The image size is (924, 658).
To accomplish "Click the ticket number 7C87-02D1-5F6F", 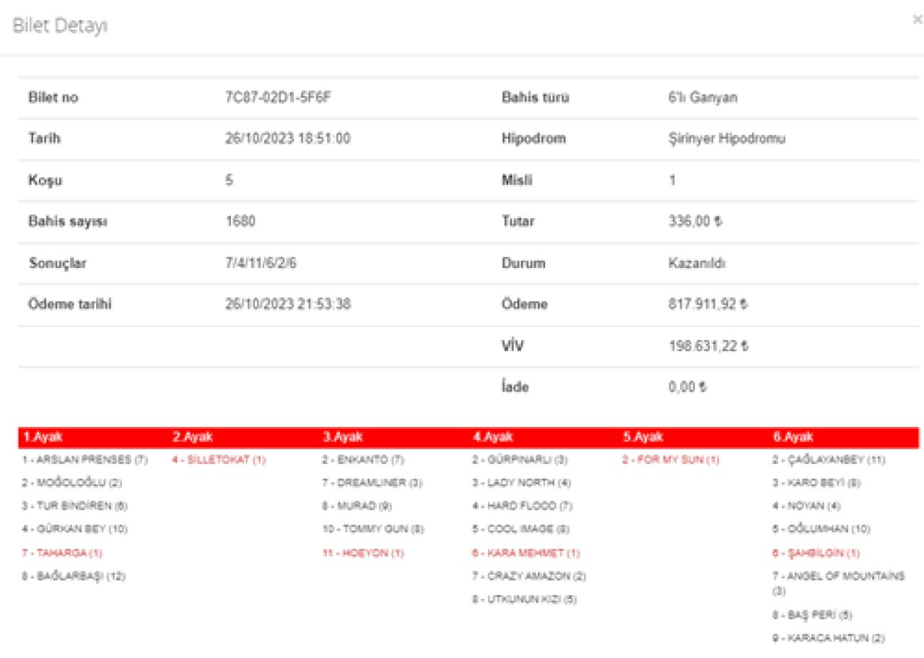I will pyautogui.click(x=278, y=98).
